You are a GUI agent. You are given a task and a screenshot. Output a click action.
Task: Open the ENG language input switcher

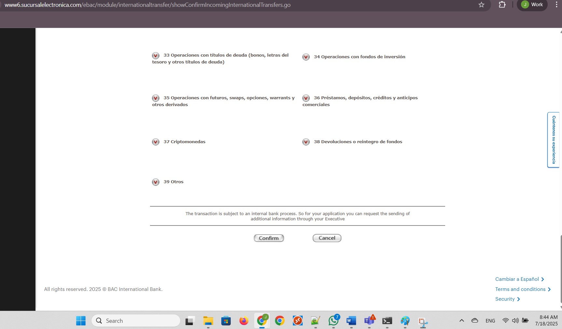click(x=490, y=321)
